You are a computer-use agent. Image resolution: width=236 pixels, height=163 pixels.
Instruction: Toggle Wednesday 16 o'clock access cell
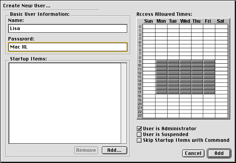point(185,89)
